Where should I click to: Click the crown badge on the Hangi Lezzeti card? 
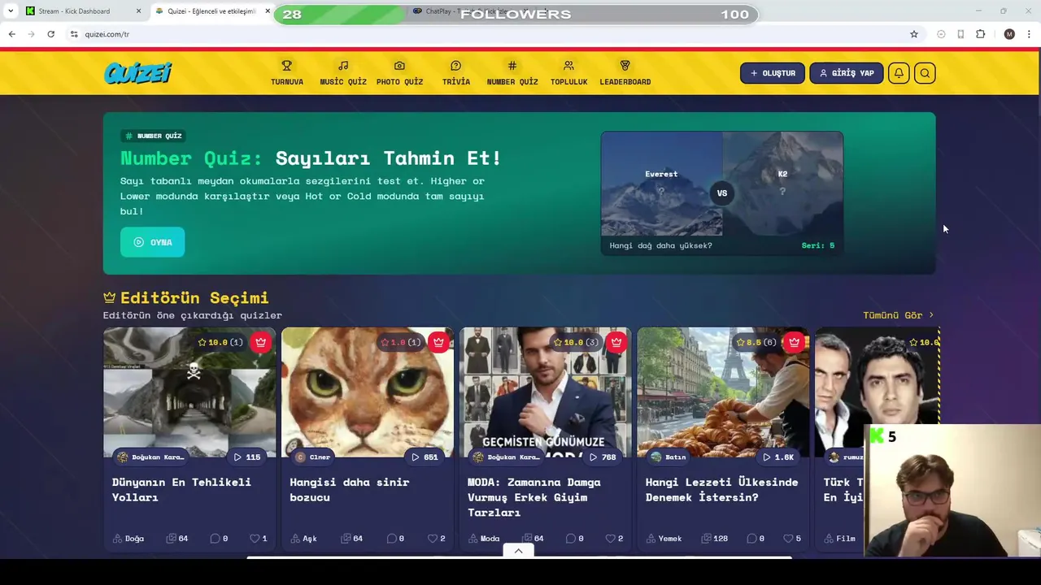794,342
